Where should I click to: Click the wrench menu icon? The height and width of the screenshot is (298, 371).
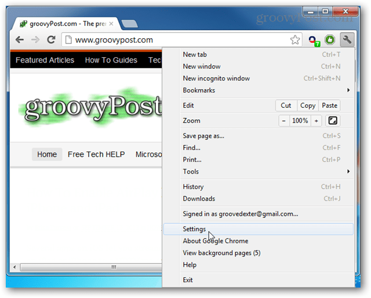[347, 40]
